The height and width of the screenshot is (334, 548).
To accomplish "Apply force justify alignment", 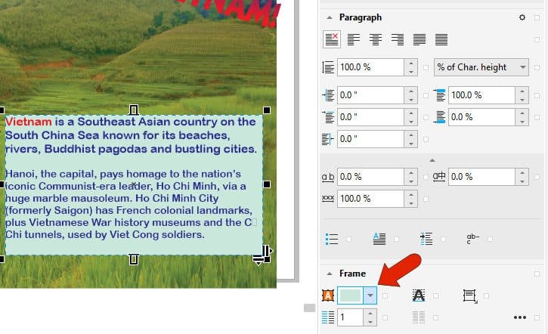I will tap(441, 39).
